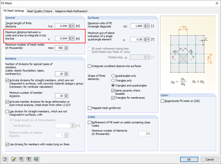This screenshot has width=221, height=164.
Task: Enable Integrate unutilized objects into surfaces
Action: 89,66
